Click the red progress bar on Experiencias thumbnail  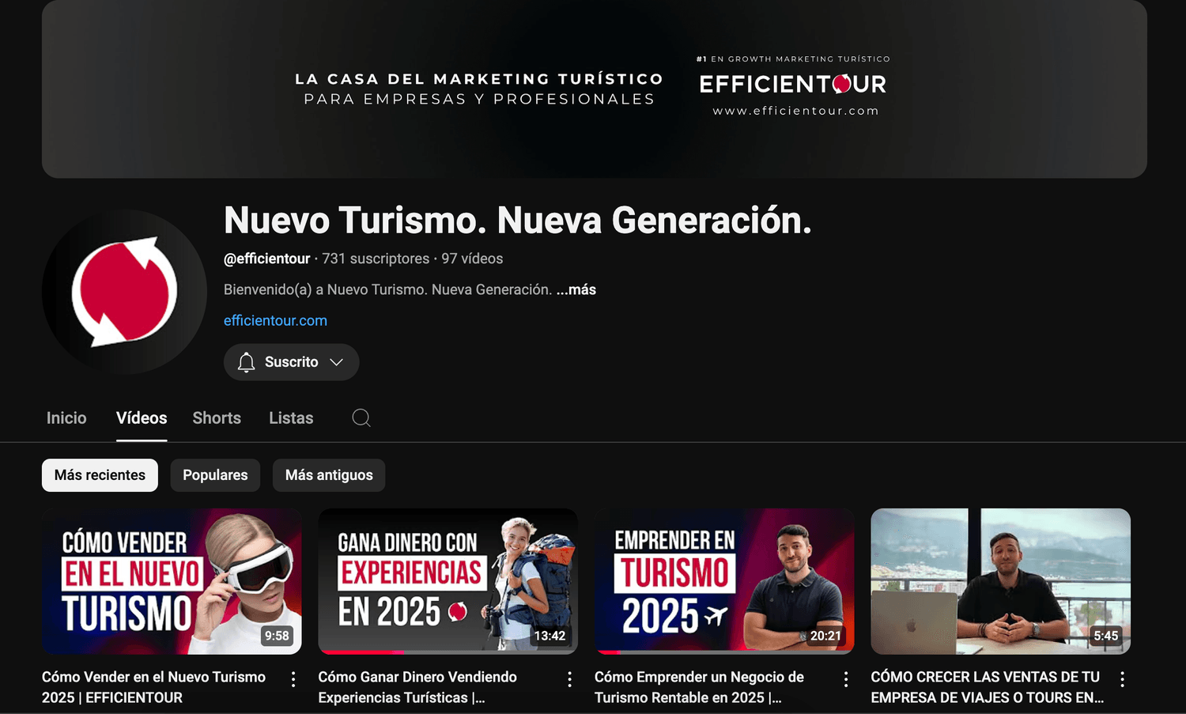tap(361, 652)
